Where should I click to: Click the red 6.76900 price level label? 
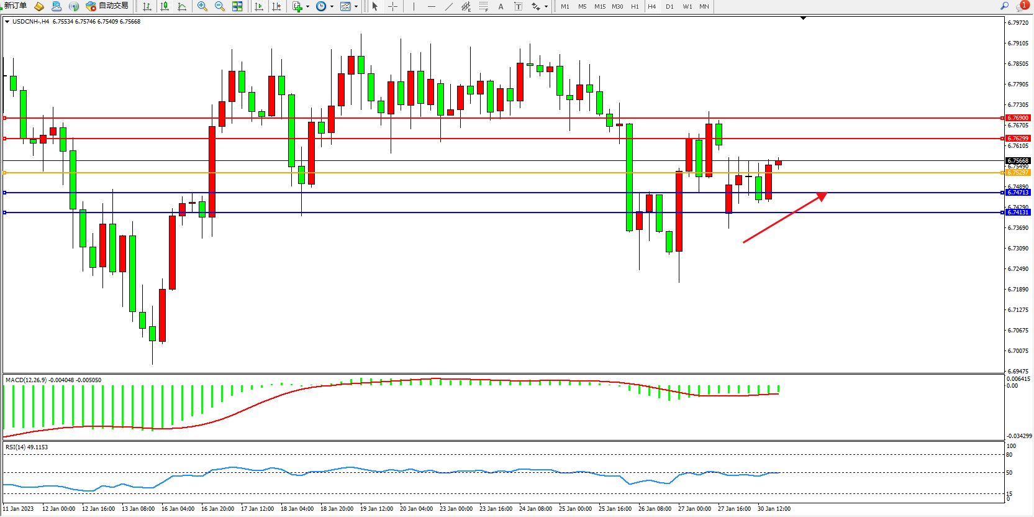point(1018,117)
